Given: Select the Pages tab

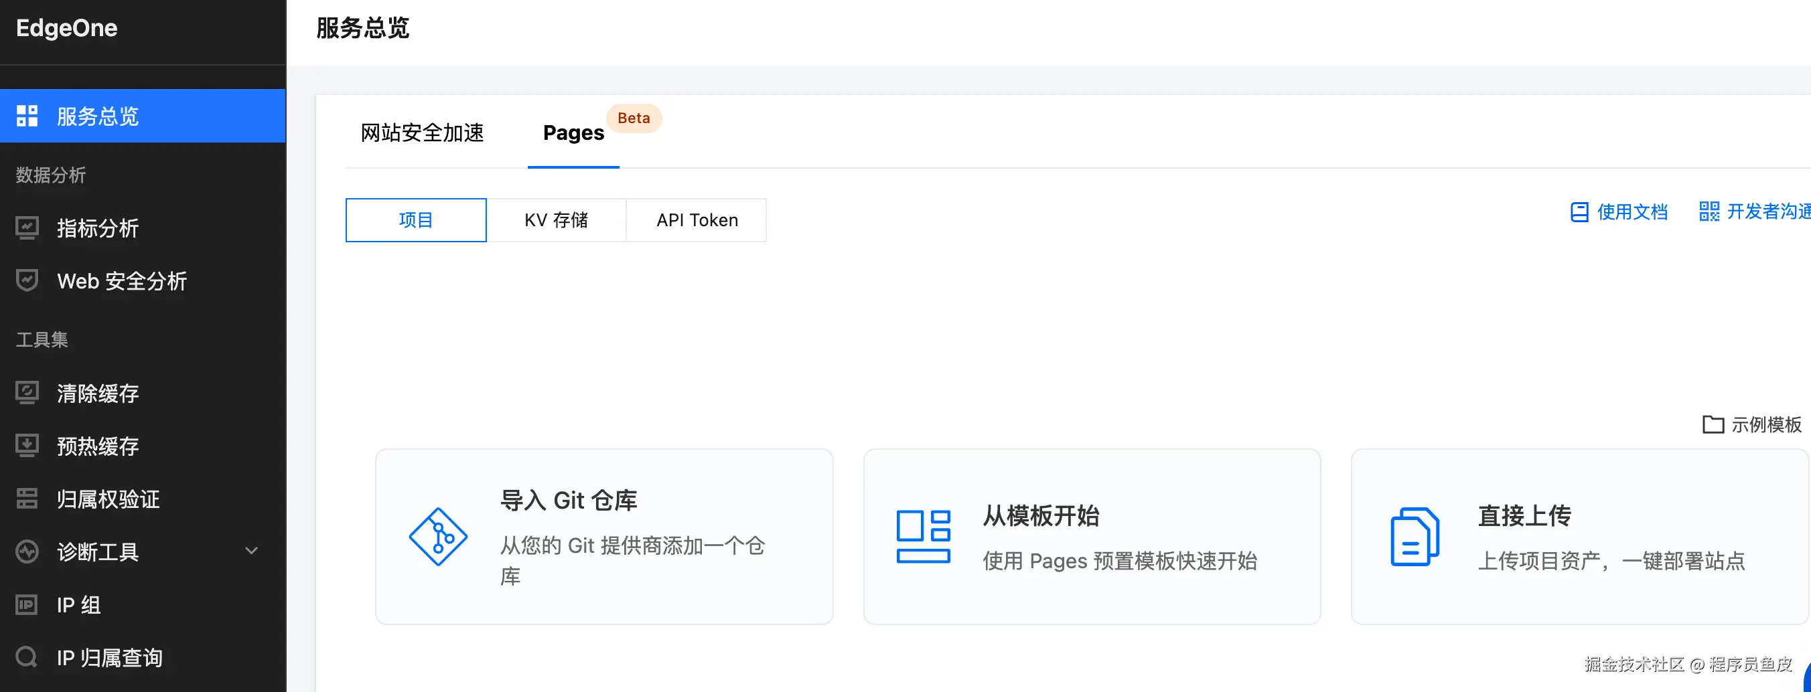Looking at the screenshot, I should pyautogui.click(x=574, y=133).
